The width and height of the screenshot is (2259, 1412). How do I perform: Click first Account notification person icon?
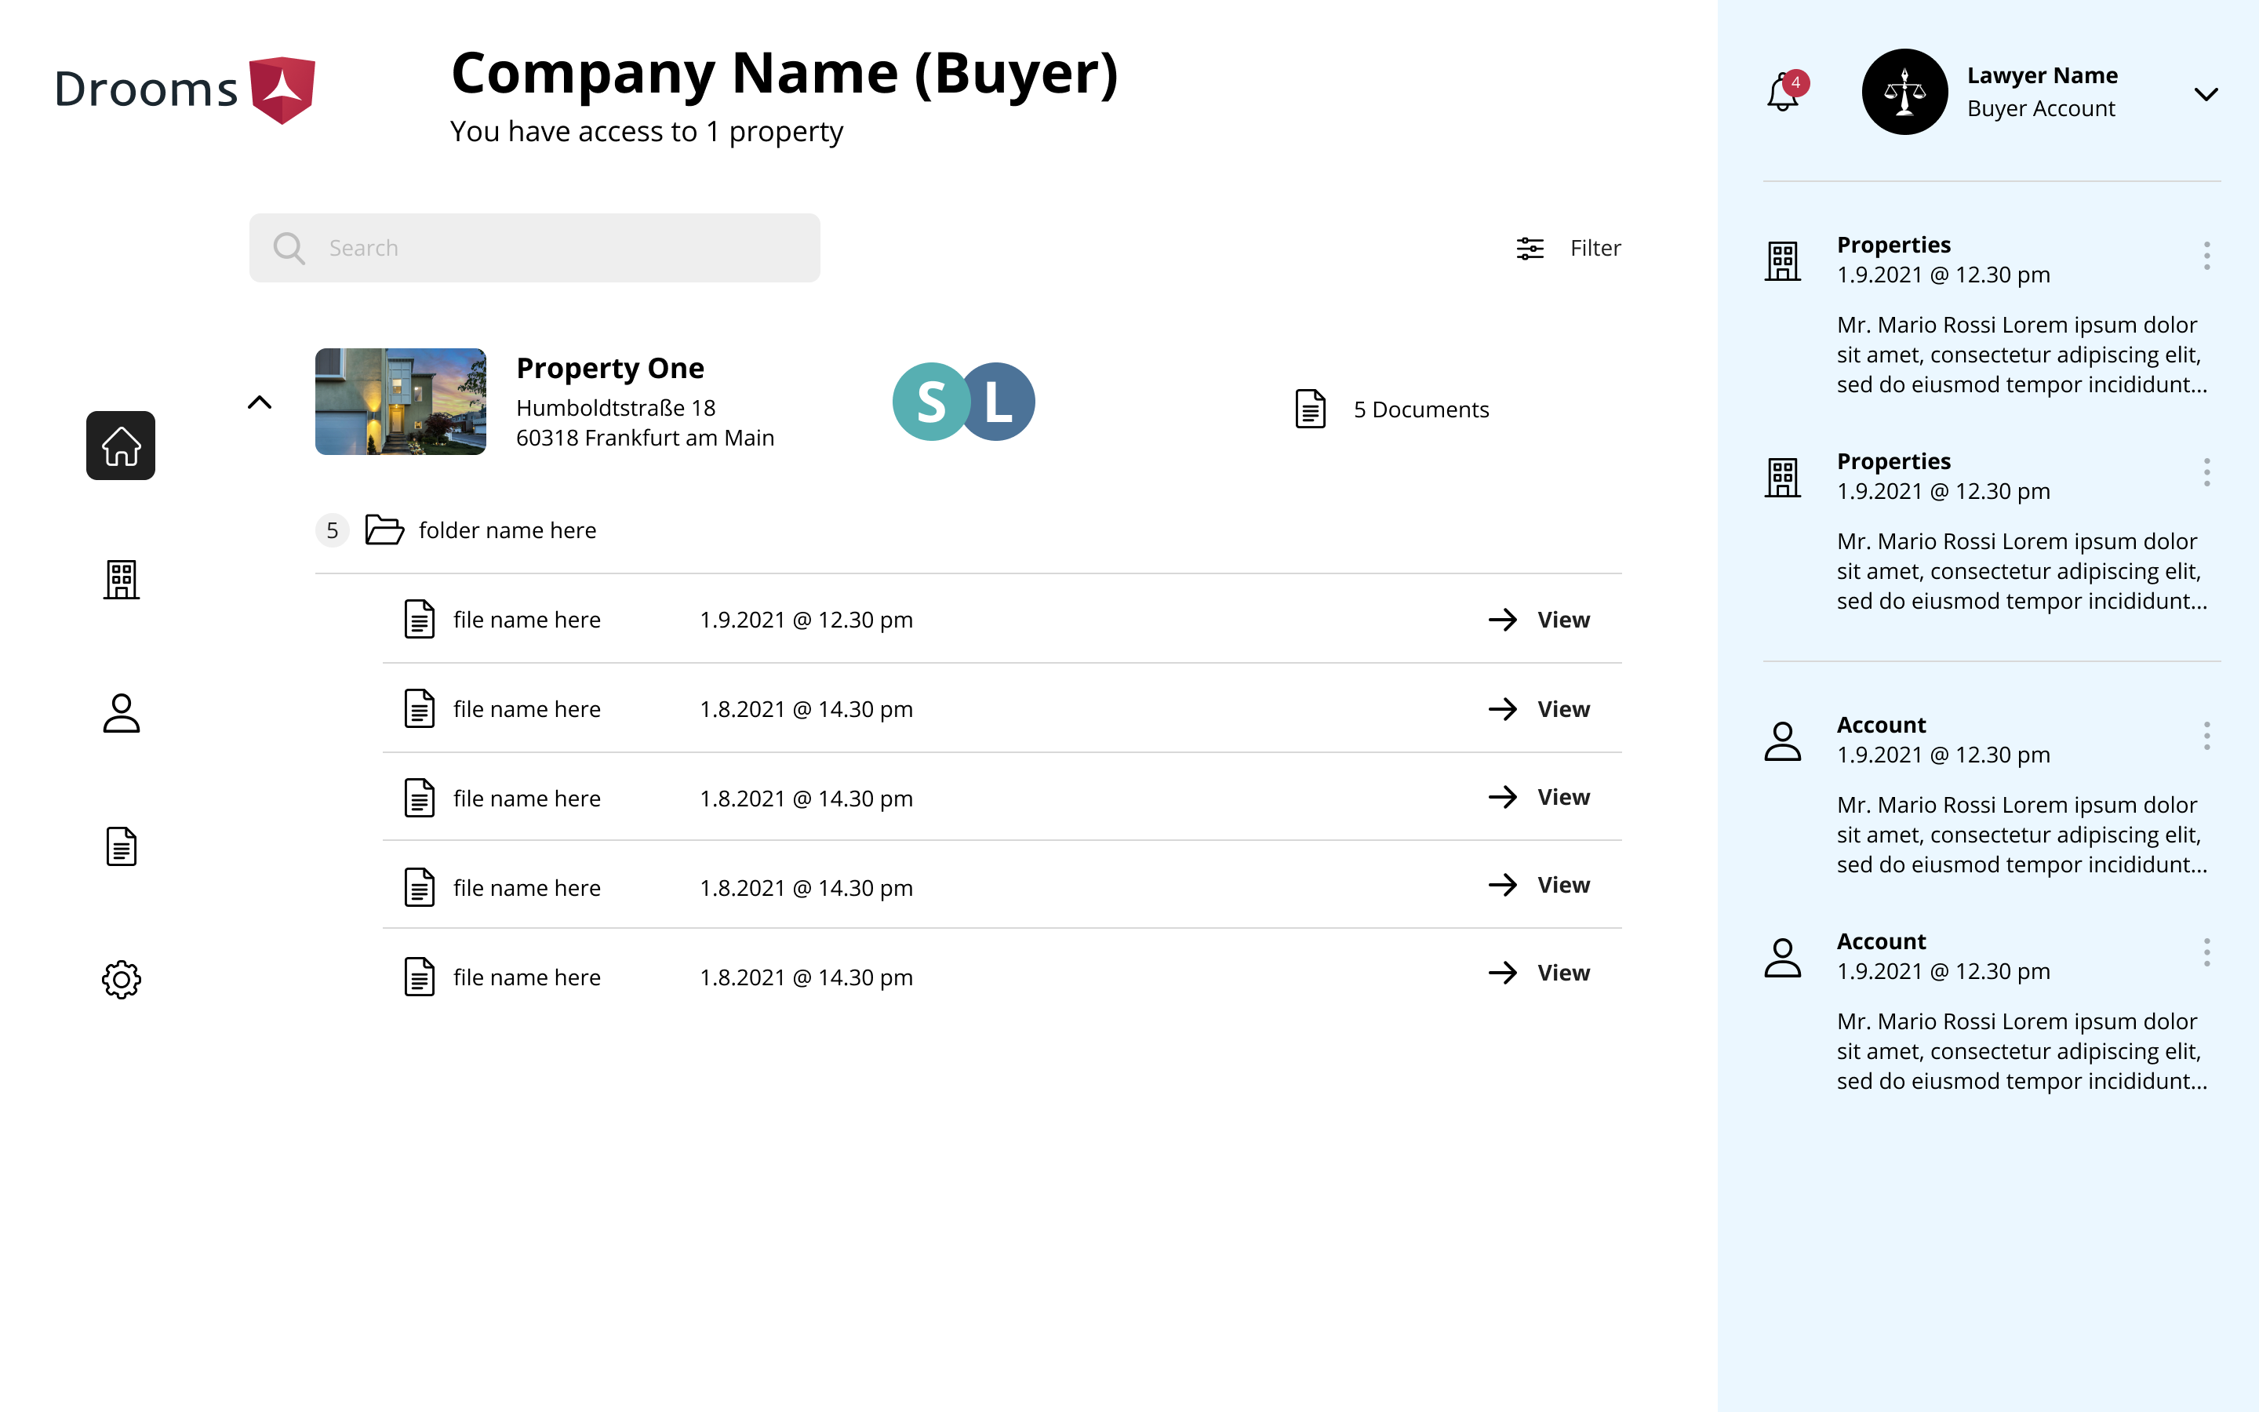tap(1783, 741)
